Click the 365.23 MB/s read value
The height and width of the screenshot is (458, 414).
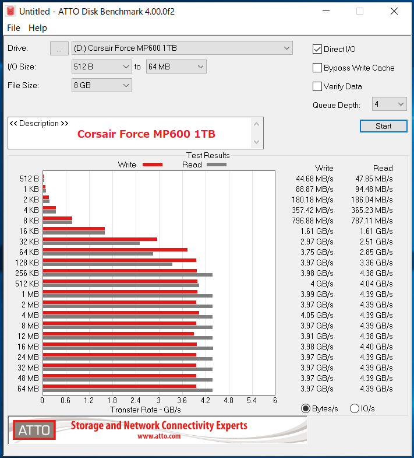[x=372, y=210]
